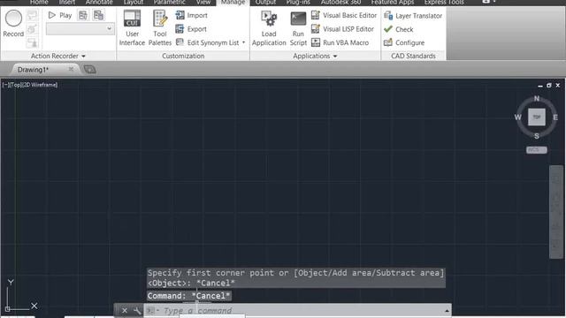Open the Tool Palettes customization
This screenshot has height=318, width=566.
point(160,28)
